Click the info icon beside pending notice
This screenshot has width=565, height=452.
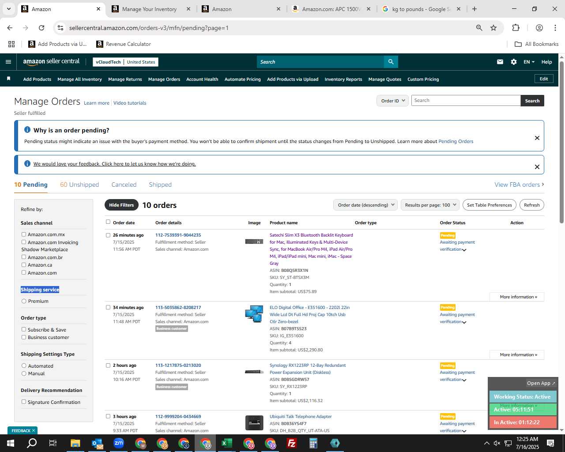(x=27, y=130)
